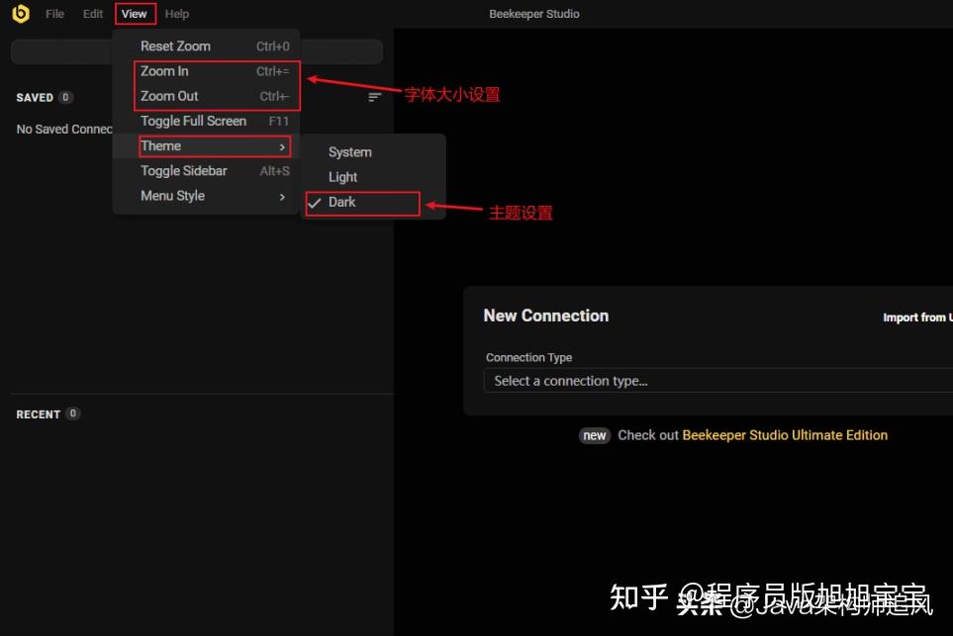This screenshot has width=953, height=636.
Task: Choose Toggle Sidebar menu entry
Action: (x=206, y=171)
